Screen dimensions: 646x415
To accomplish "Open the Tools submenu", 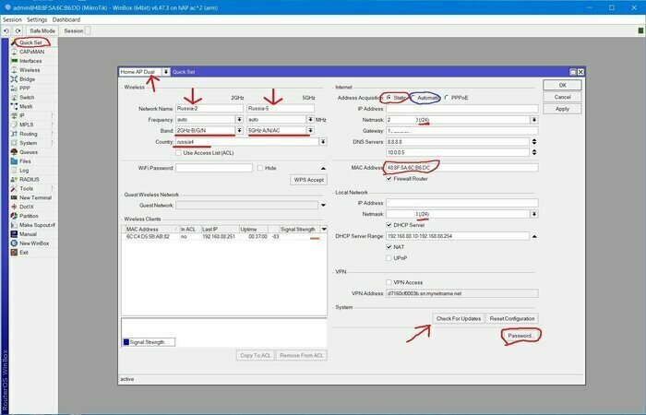I will [x=26, y=188].
